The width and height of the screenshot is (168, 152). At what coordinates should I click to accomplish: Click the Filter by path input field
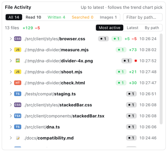click(x=143, y=17)
